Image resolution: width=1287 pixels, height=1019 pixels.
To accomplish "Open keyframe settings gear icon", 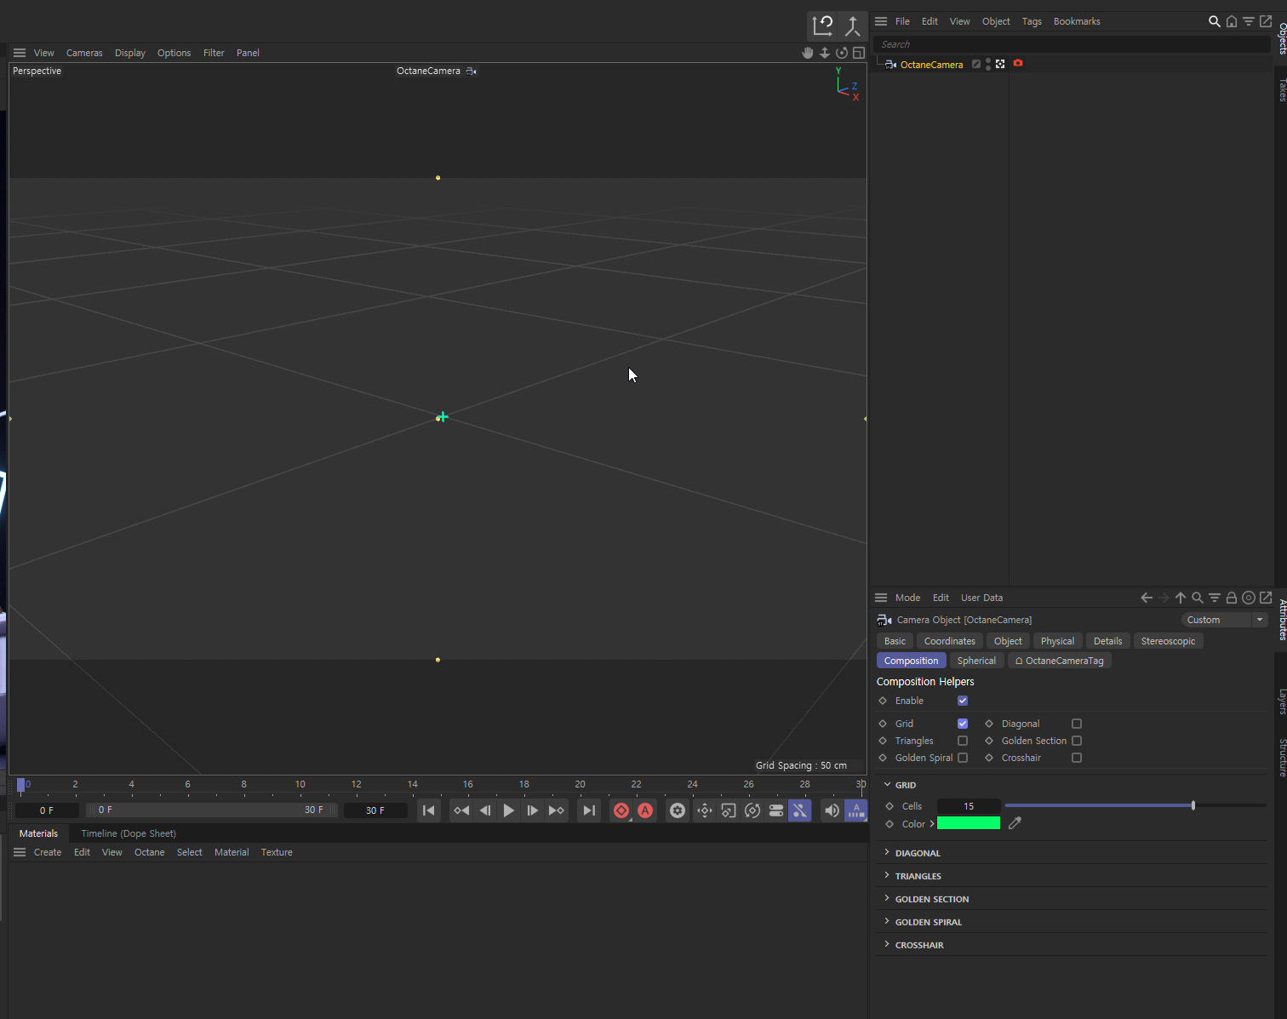I will point(678,810).
